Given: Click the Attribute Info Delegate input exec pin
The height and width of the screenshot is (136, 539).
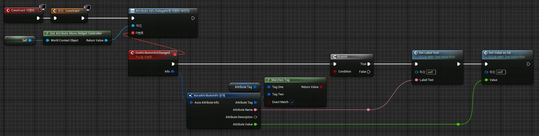Looking at the screenshot, I should coord(133,18).
